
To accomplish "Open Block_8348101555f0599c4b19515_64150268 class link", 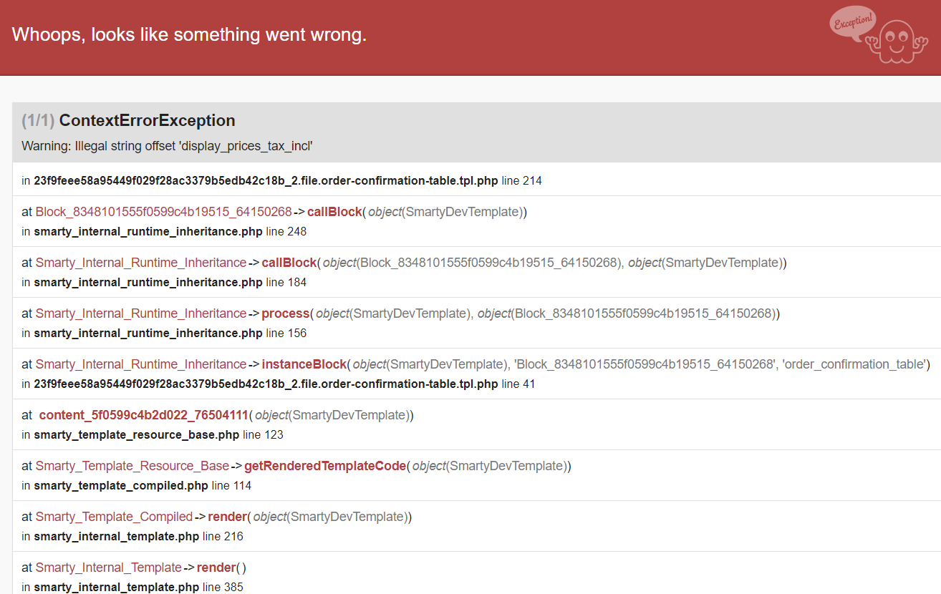I will tap(163, 212).
